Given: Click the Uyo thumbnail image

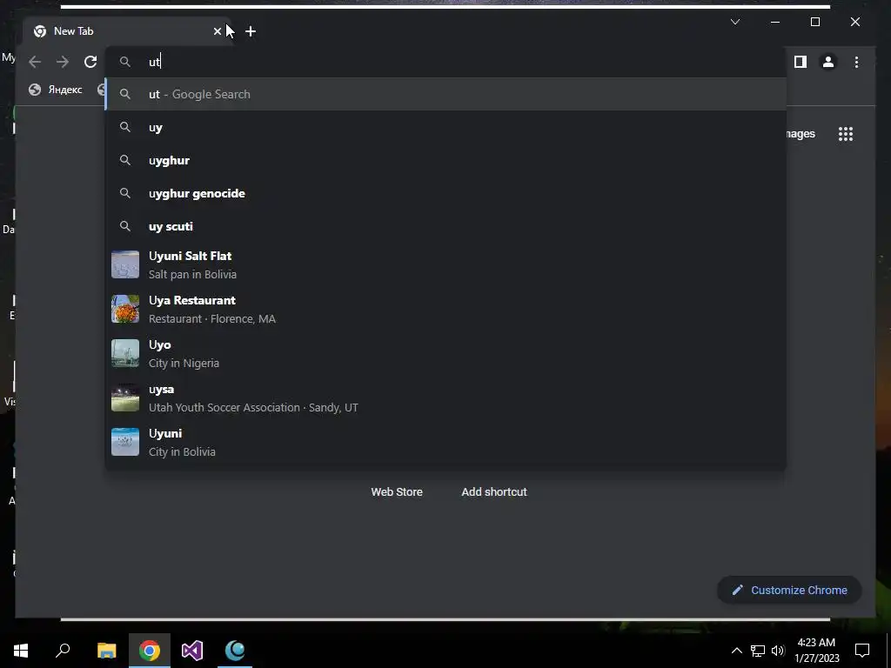Looking at the screenshot, I should click(x=125, y=353).
